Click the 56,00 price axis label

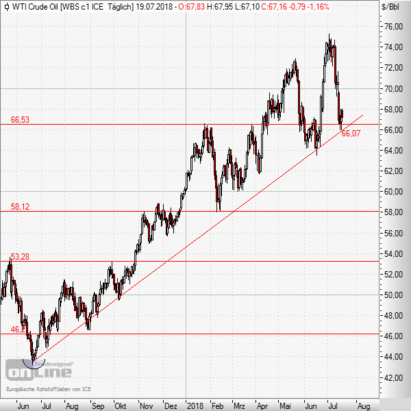393,233
